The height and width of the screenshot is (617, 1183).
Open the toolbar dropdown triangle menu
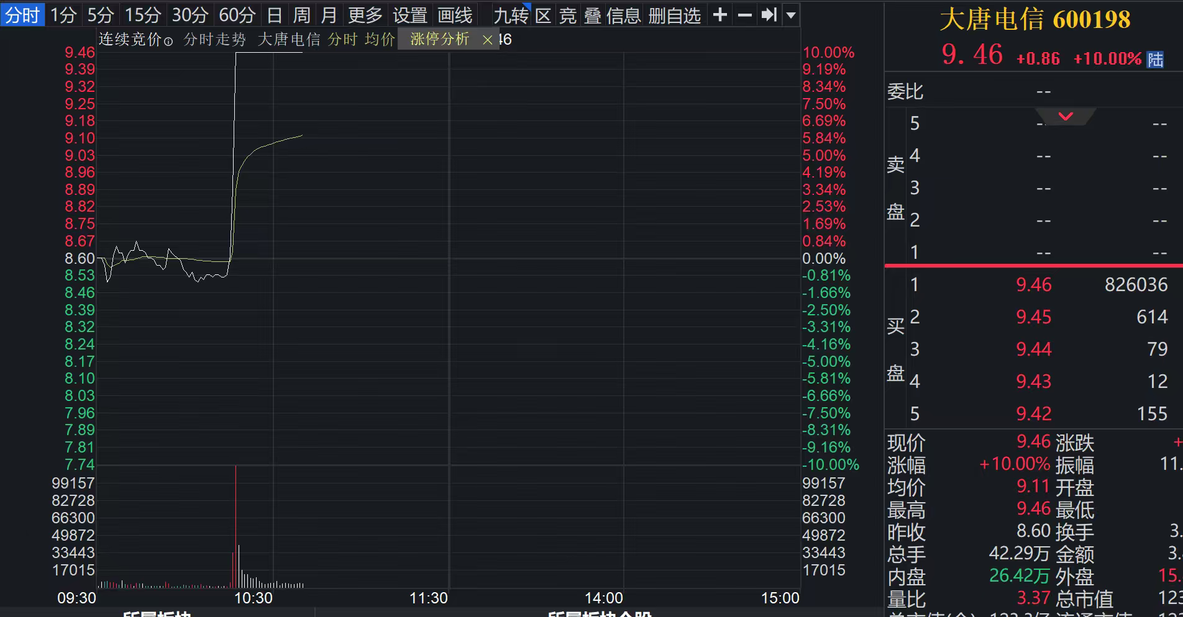(791, 15)
